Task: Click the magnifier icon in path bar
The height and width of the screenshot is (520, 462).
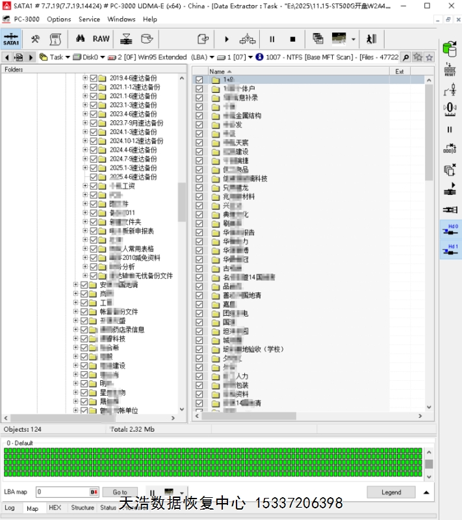Action: (x=405, y=57)
